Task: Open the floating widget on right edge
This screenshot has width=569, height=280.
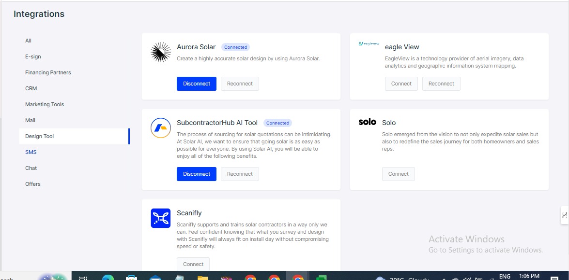Action: coord(565,216)
